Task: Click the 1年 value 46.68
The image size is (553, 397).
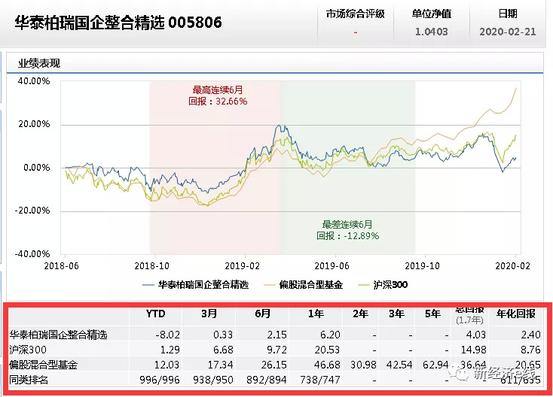Action: pos(327,365)
